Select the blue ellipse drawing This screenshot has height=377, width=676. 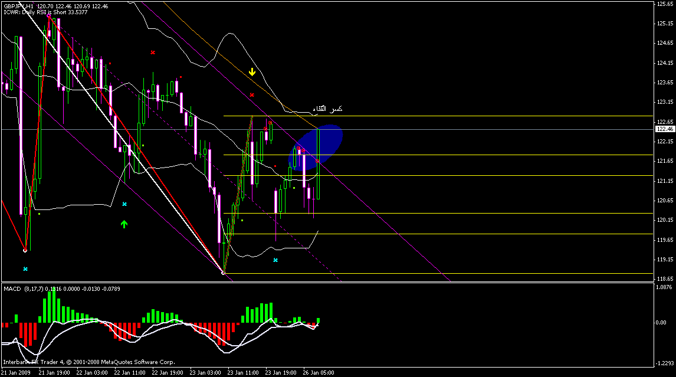(x=316, y=147)
